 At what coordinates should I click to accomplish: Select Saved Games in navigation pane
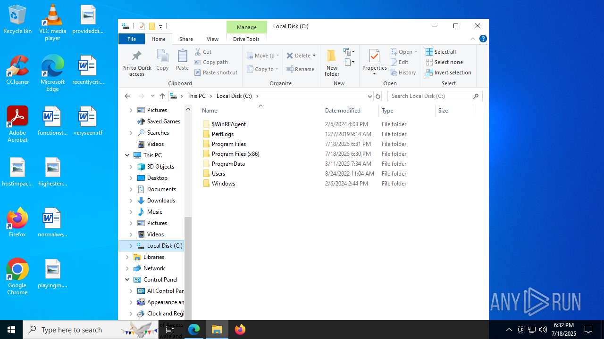coord(163,121)
